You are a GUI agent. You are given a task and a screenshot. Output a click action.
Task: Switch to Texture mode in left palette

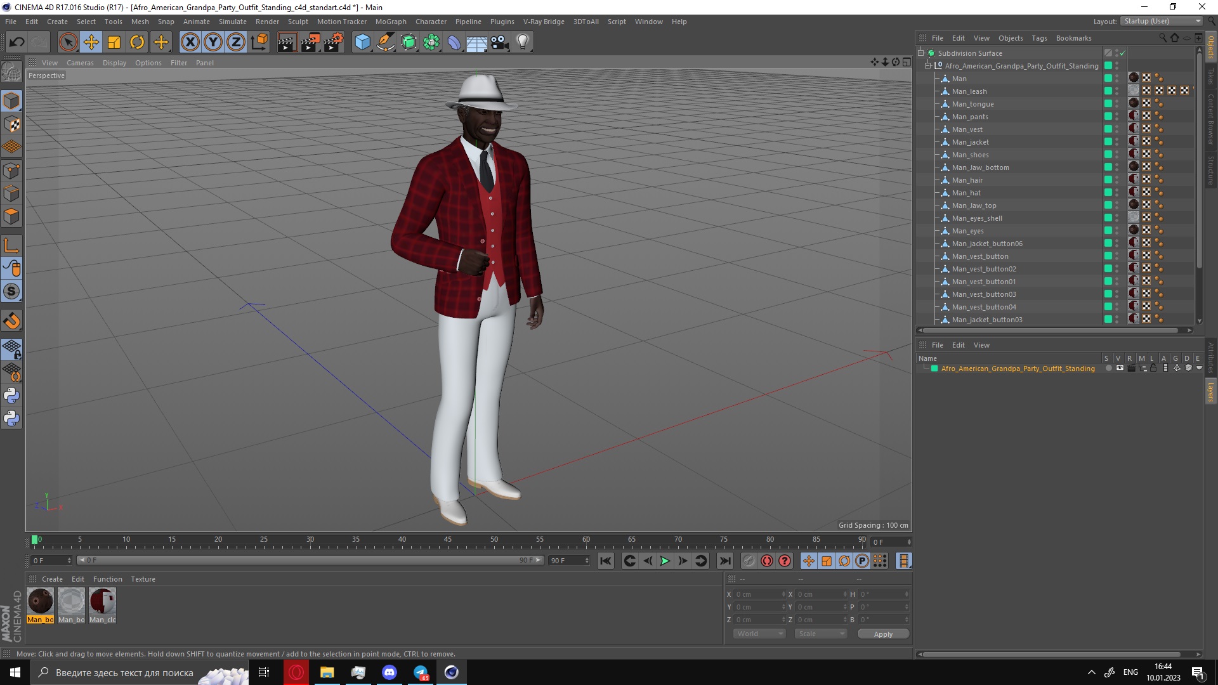click(11, 124)
